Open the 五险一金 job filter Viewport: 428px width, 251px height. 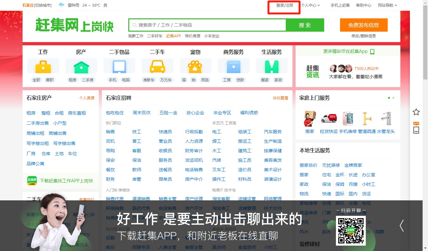pos(168,113)
